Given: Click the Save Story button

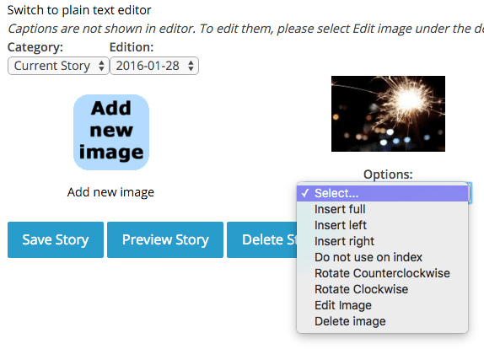Looking at the screenshot, I should coord(56,239).
